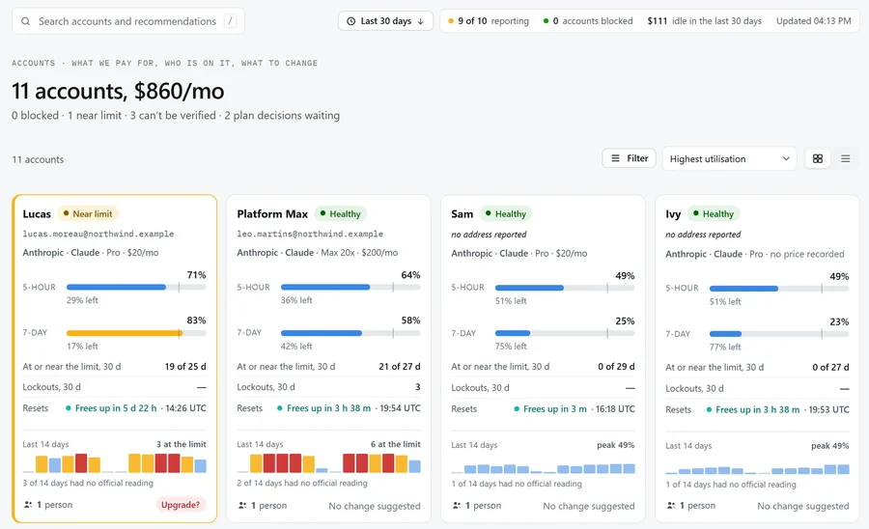This screenshot has height=529, width=869.
Task: Click Sam 5-HOUR usage bar
Action: click(x=565, y=288)
